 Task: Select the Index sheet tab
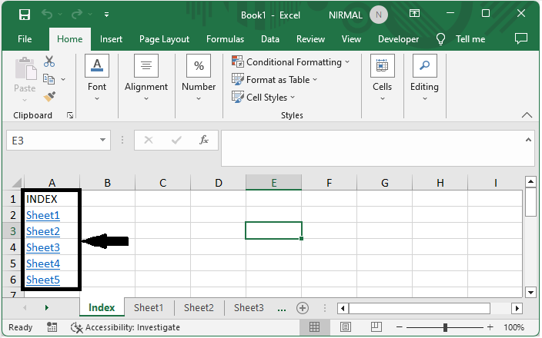pos(102,307)
